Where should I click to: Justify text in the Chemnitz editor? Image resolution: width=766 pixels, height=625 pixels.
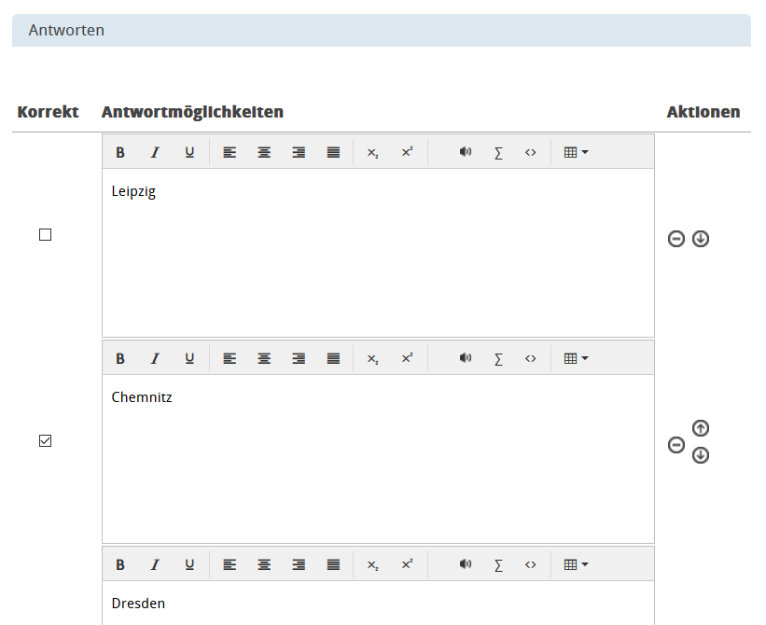click(x=333, y=358)
